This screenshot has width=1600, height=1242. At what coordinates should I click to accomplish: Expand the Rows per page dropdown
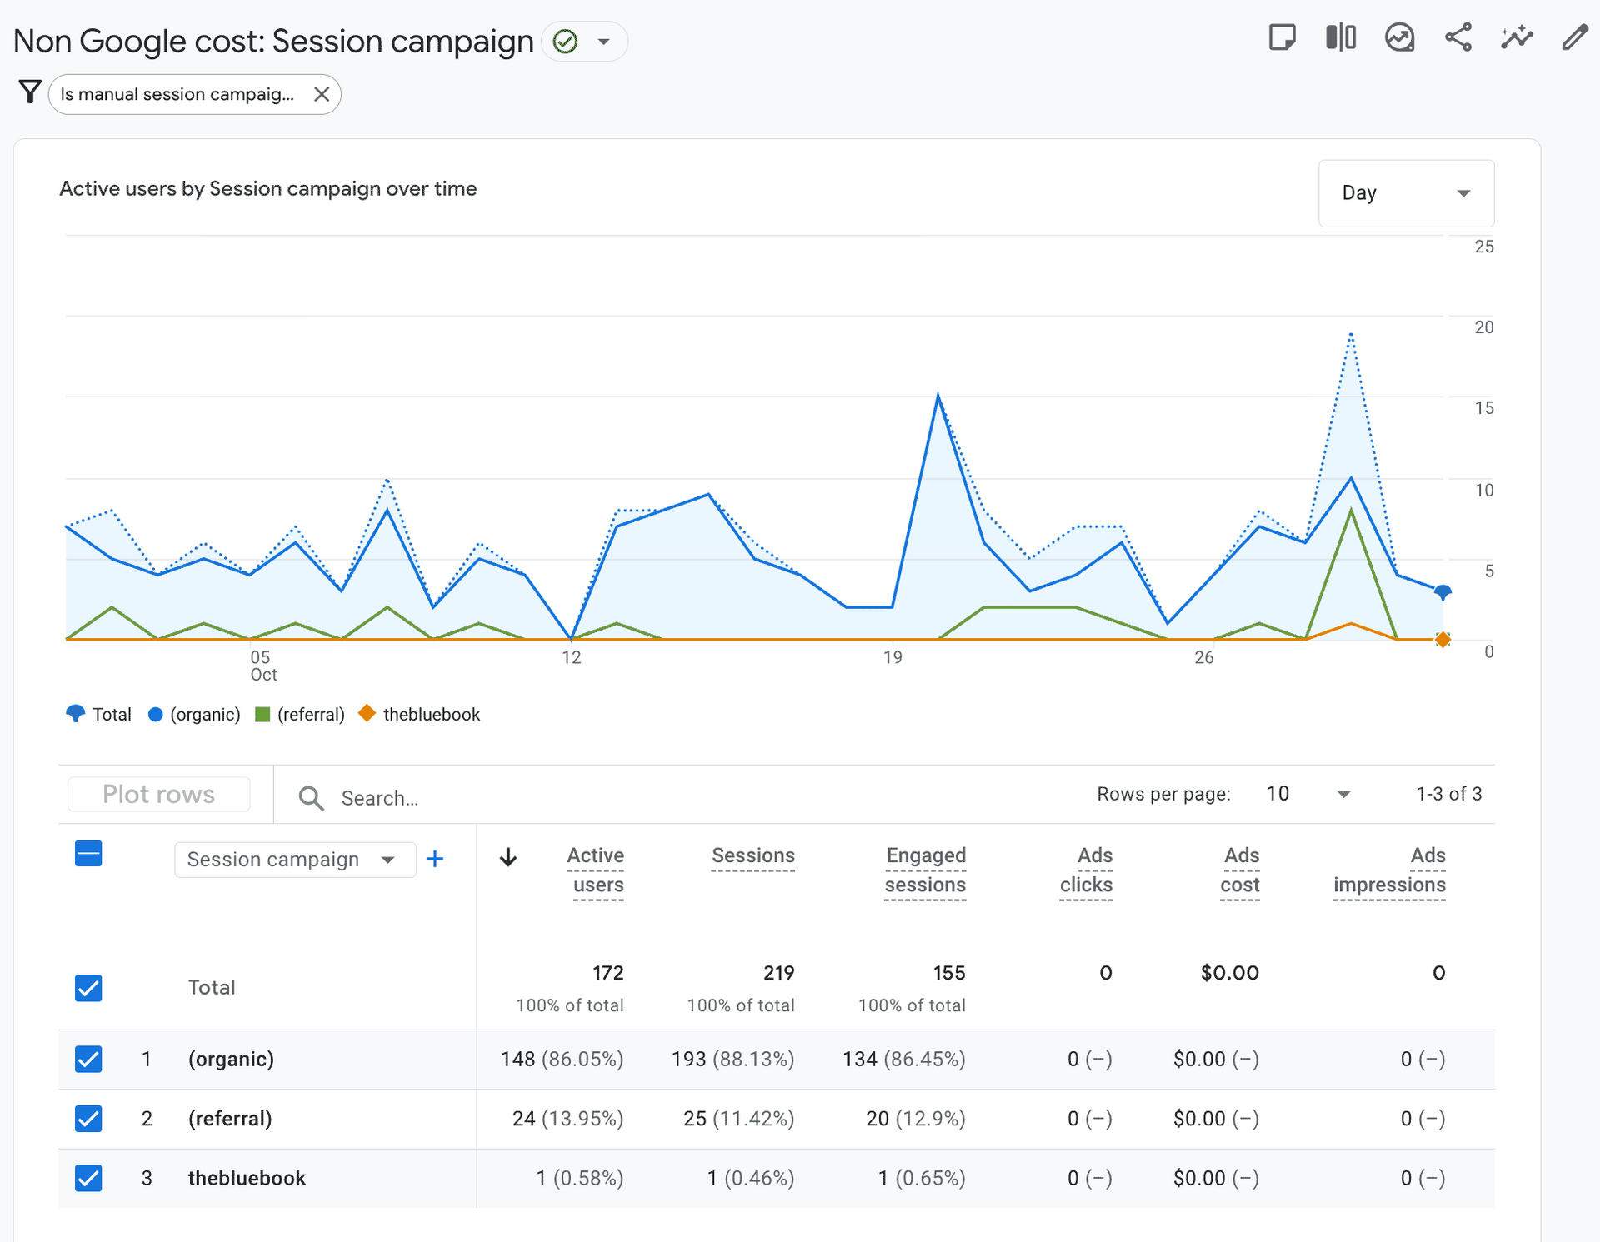click(x=1308, y=794)
